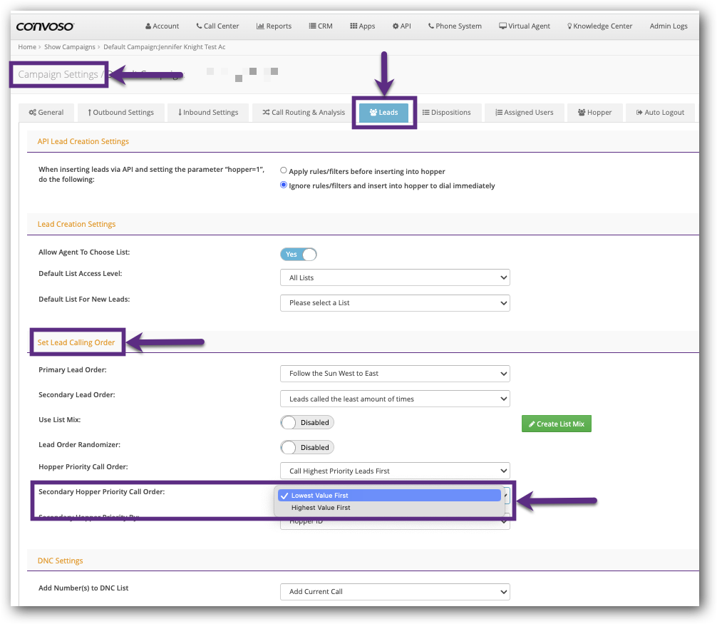
Task: Click the API gear icon
Action: point(396,26)
